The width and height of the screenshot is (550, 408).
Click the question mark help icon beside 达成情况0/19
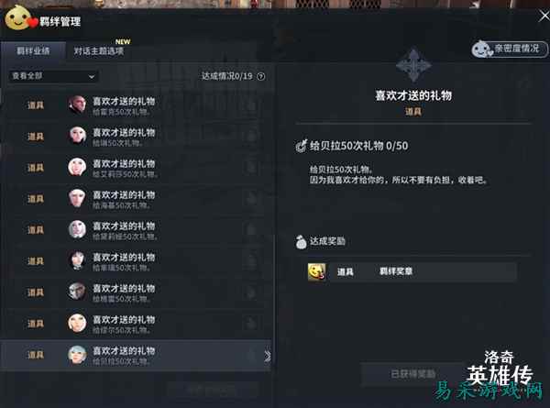pyautogui.click(x=261, y=76)
